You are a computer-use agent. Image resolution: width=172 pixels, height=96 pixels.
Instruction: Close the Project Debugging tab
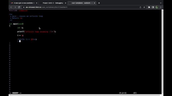(66, 3)
